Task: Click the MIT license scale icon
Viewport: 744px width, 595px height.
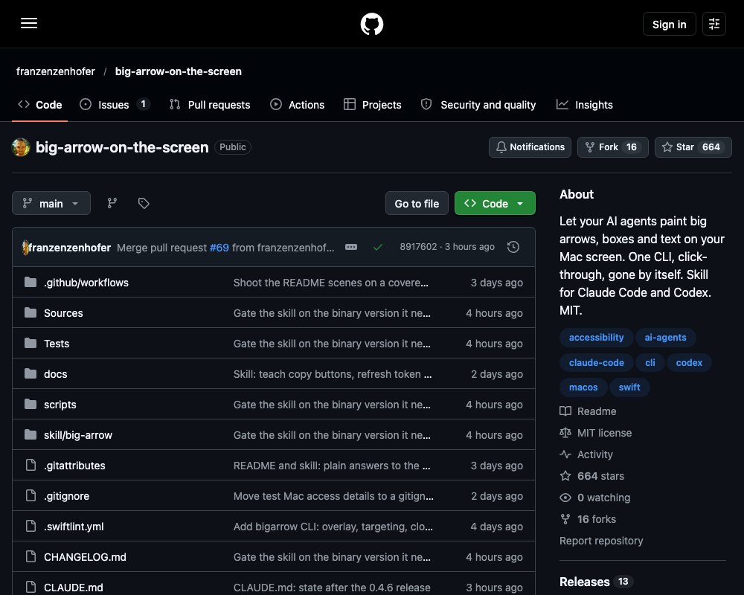Action: tap(565, 432)
